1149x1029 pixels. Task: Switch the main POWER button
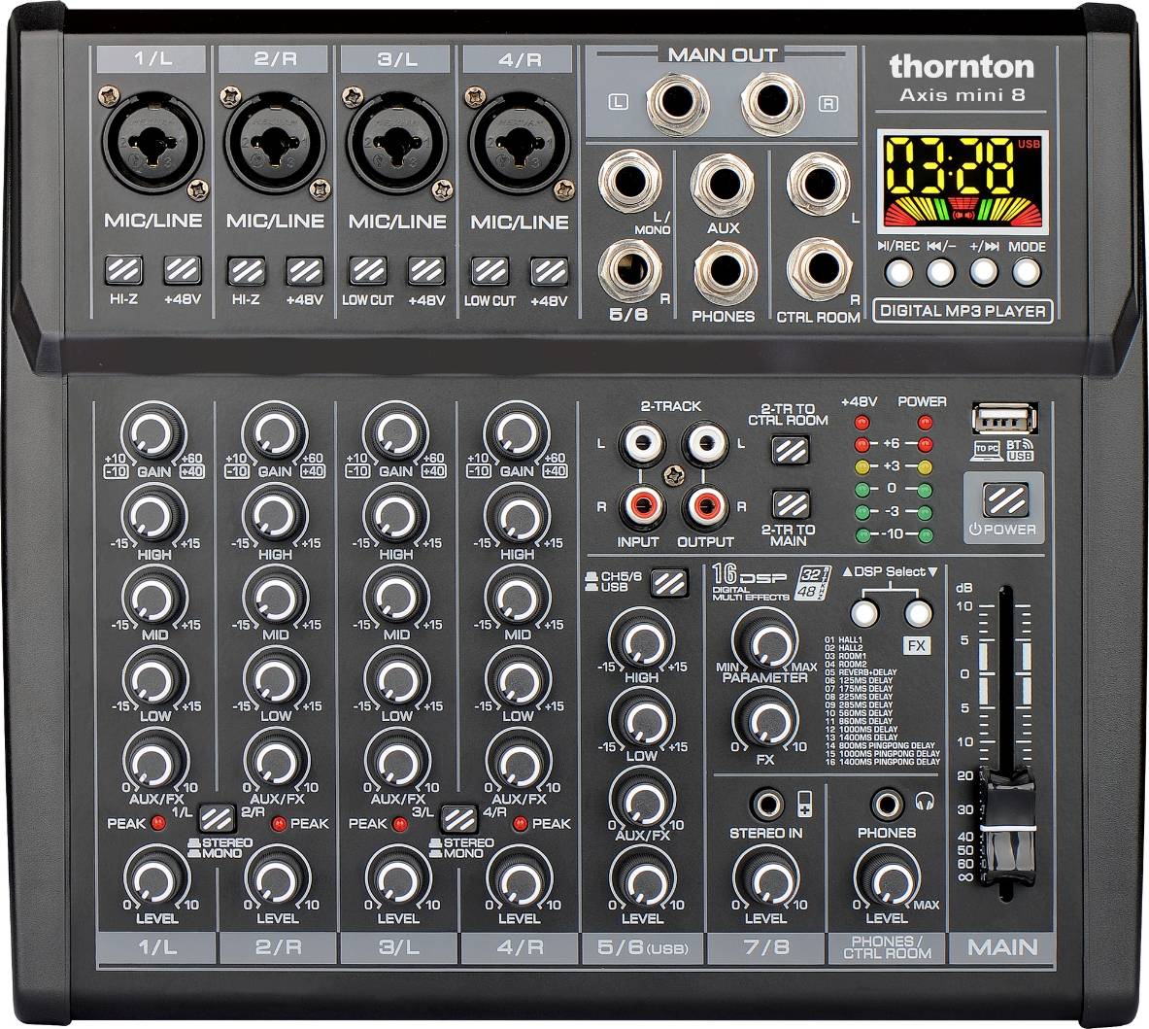pos(1004,501)
